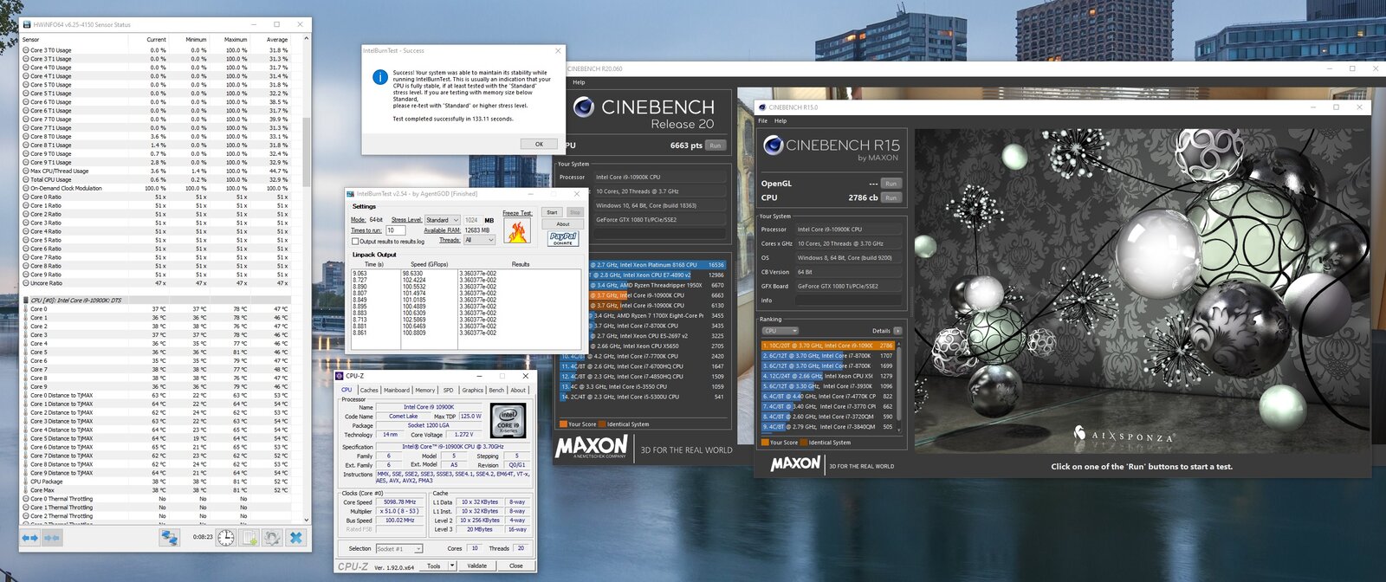Open the About tab in CPU-Z
The image size is (1386, 582).
tap(518, 390)
